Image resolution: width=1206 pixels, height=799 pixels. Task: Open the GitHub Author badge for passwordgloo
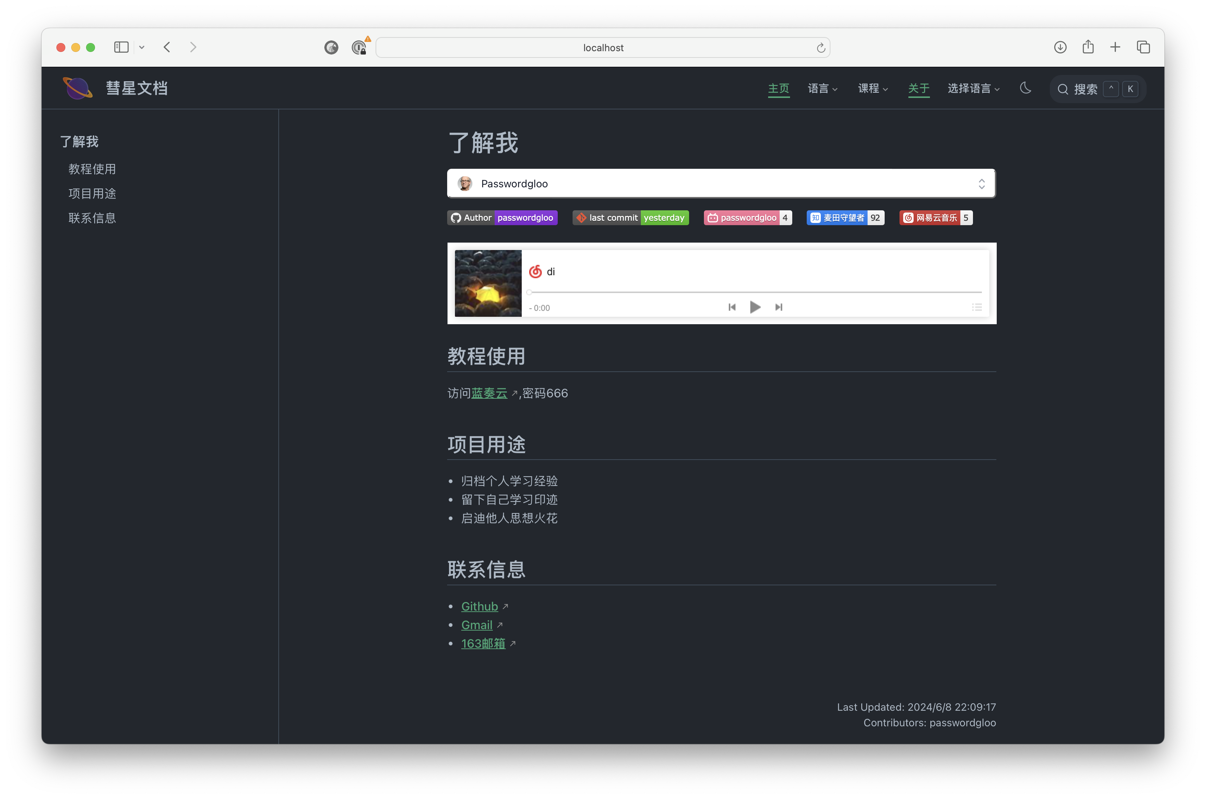(502, 218)
